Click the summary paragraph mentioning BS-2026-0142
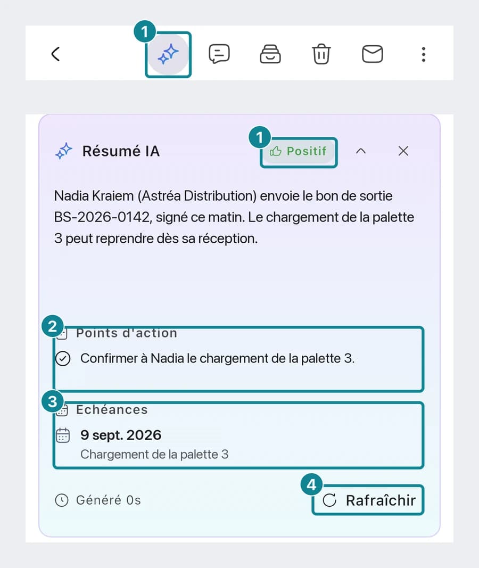Viewport: 479px width, 568px height. [x=234, y=217]
